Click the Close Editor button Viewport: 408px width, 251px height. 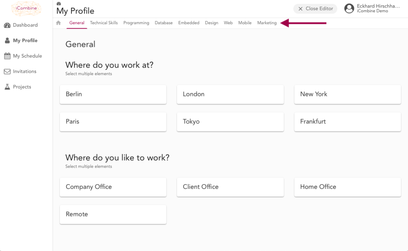click(x=315, y=9)
